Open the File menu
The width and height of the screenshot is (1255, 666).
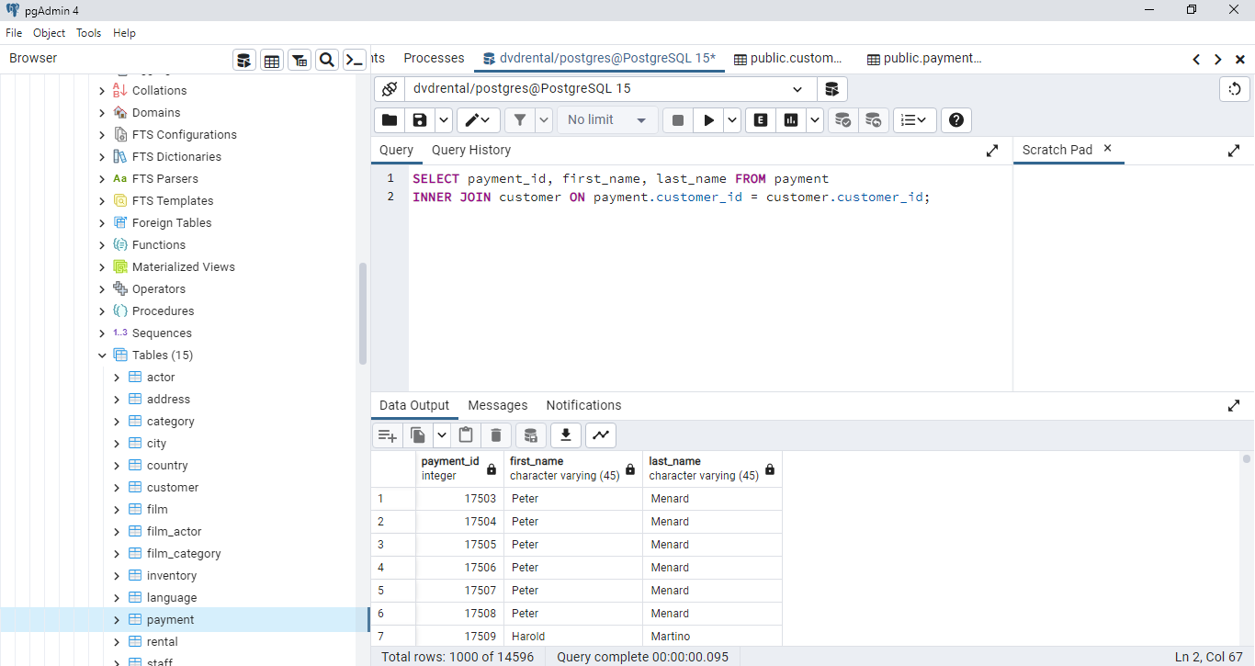coord(14,33)
